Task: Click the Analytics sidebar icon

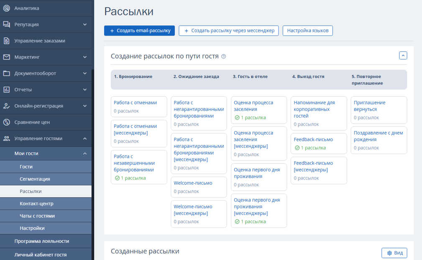Action: [x=7, y=8]
